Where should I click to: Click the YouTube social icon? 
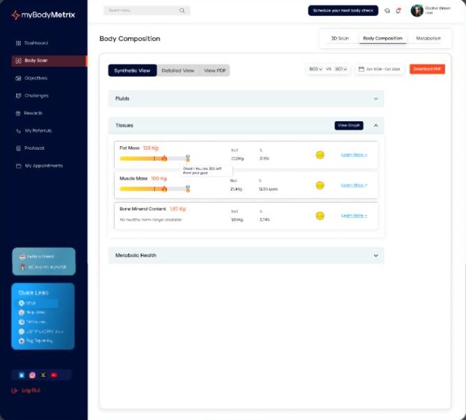pyautogui.click(x=54, y=375)
